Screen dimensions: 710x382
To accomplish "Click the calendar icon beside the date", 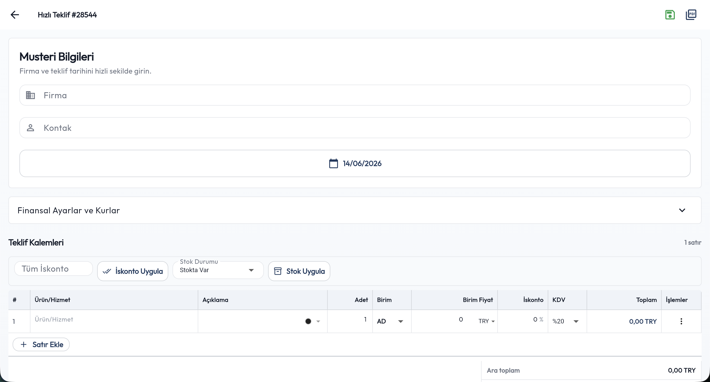I will click(333, 163).
